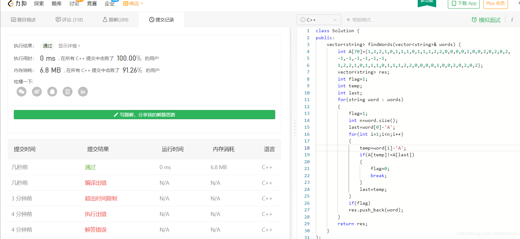Viewport: 520px width, 239px height.
Task: Click the 6.8 MB cell in table
Action: click(x=219, y=167)
